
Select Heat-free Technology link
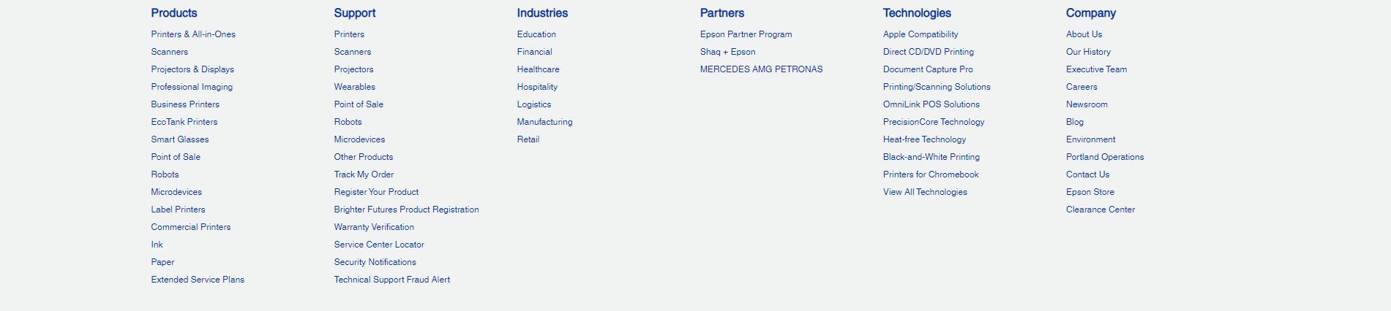(x=924, y=139)
